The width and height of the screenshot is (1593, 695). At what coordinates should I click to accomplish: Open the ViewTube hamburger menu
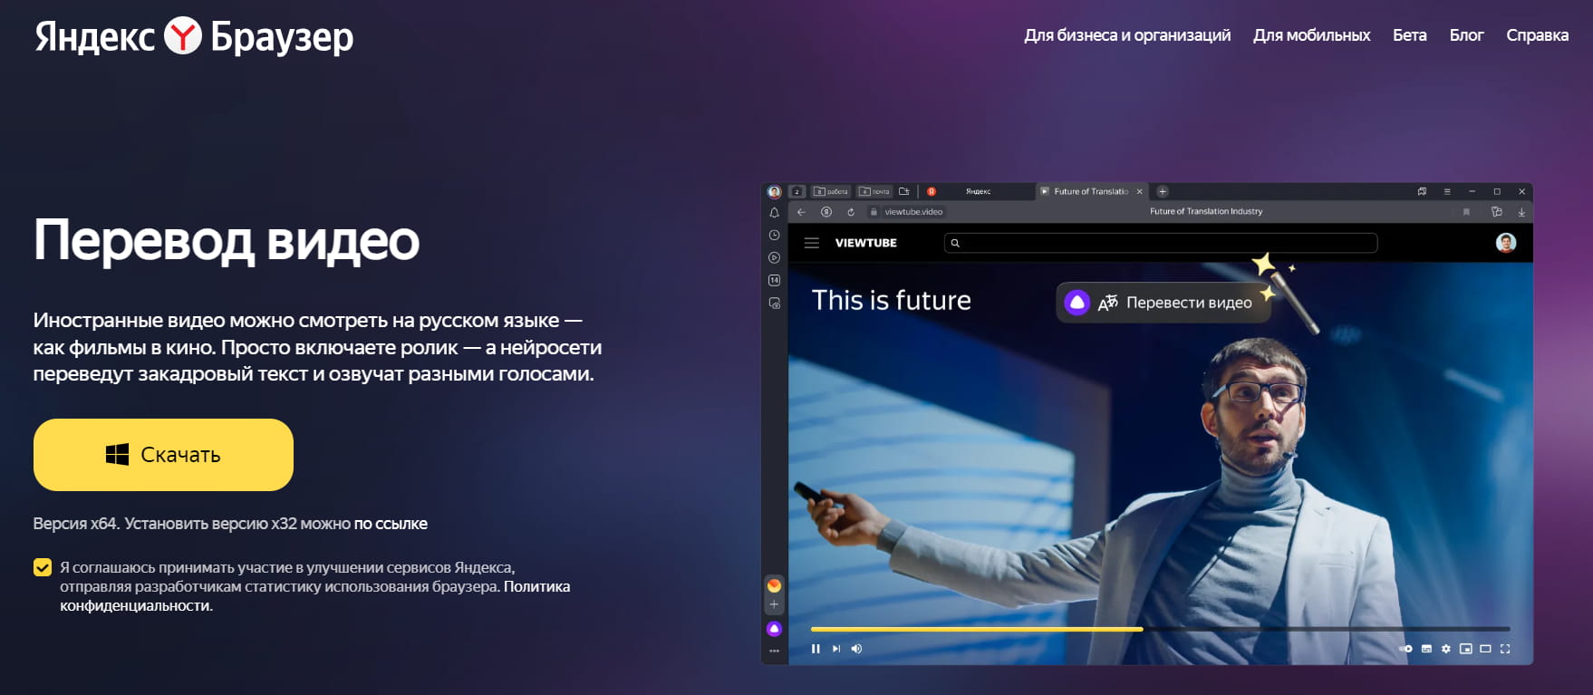pyautogui.click(x=812, y=243)
